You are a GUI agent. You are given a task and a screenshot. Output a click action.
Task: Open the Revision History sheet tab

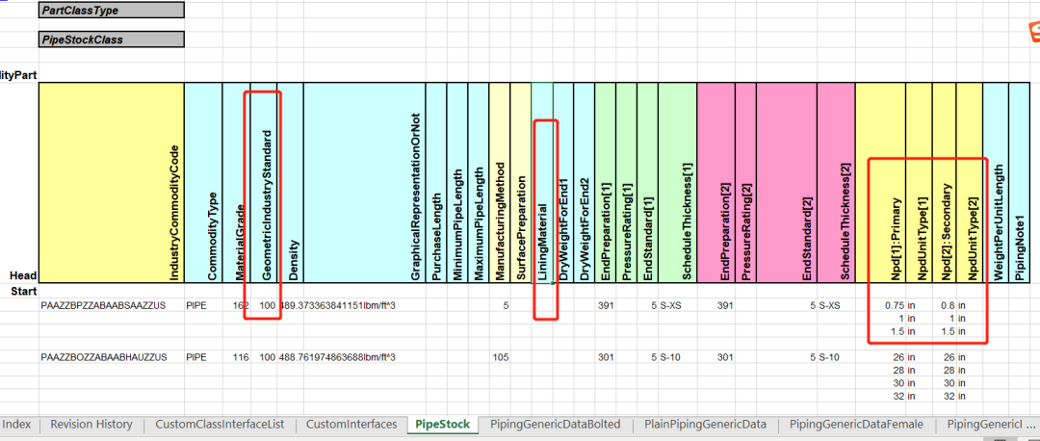91,425
